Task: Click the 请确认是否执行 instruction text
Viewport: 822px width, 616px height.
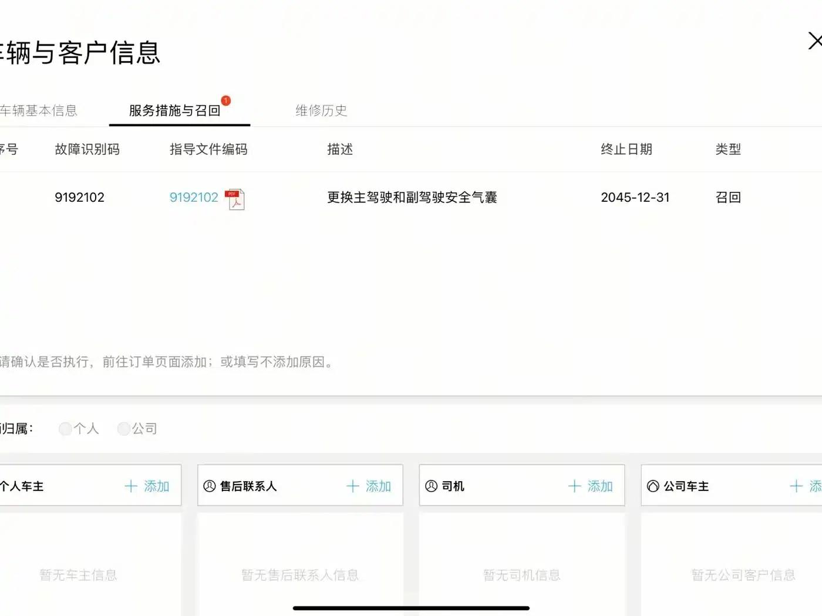Action: coord(166,362)
